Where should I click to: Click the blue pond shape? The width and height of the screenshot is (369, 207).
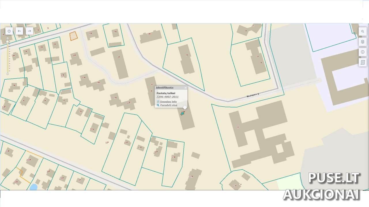click(x=33, y=187)
